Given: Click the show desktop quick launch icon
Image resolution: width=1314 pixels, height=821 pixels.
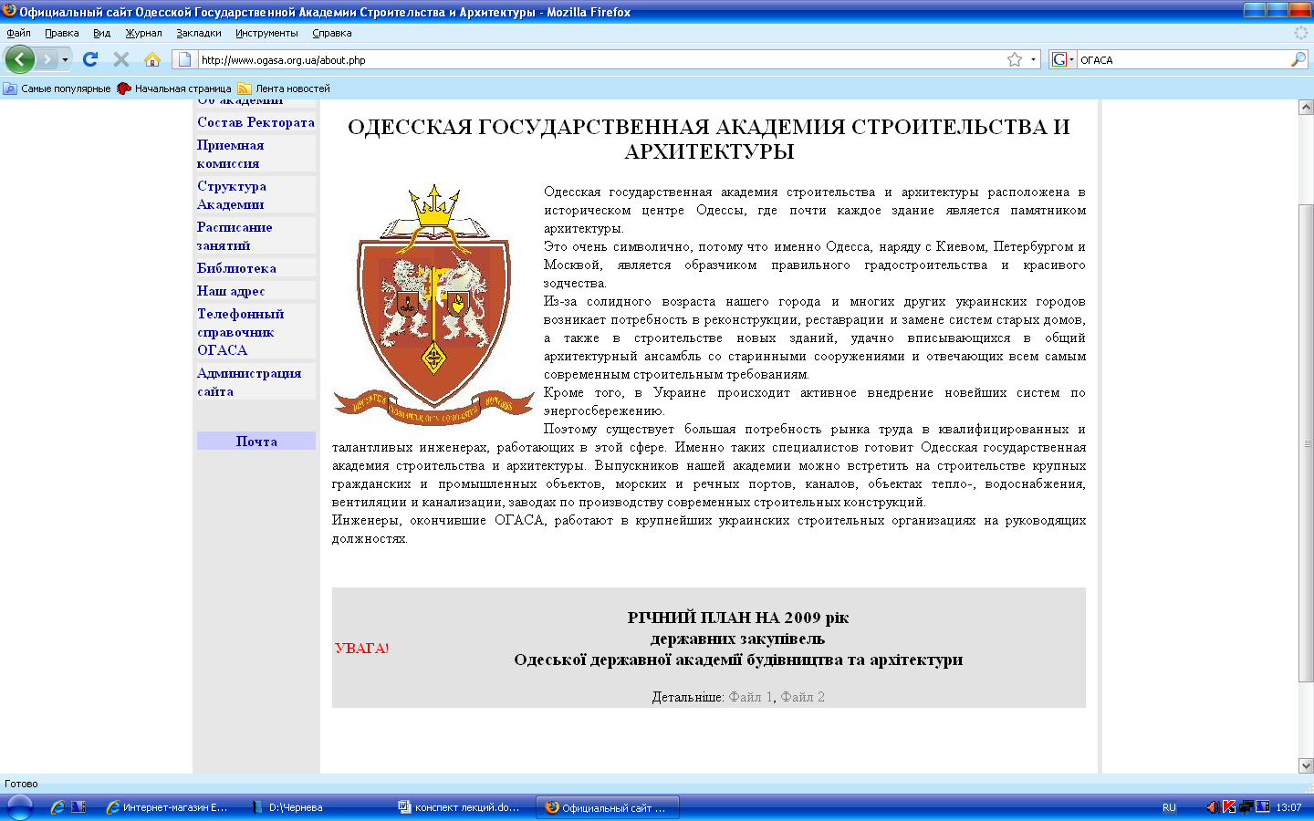Looking at the screenshot, I should (78, 807).
